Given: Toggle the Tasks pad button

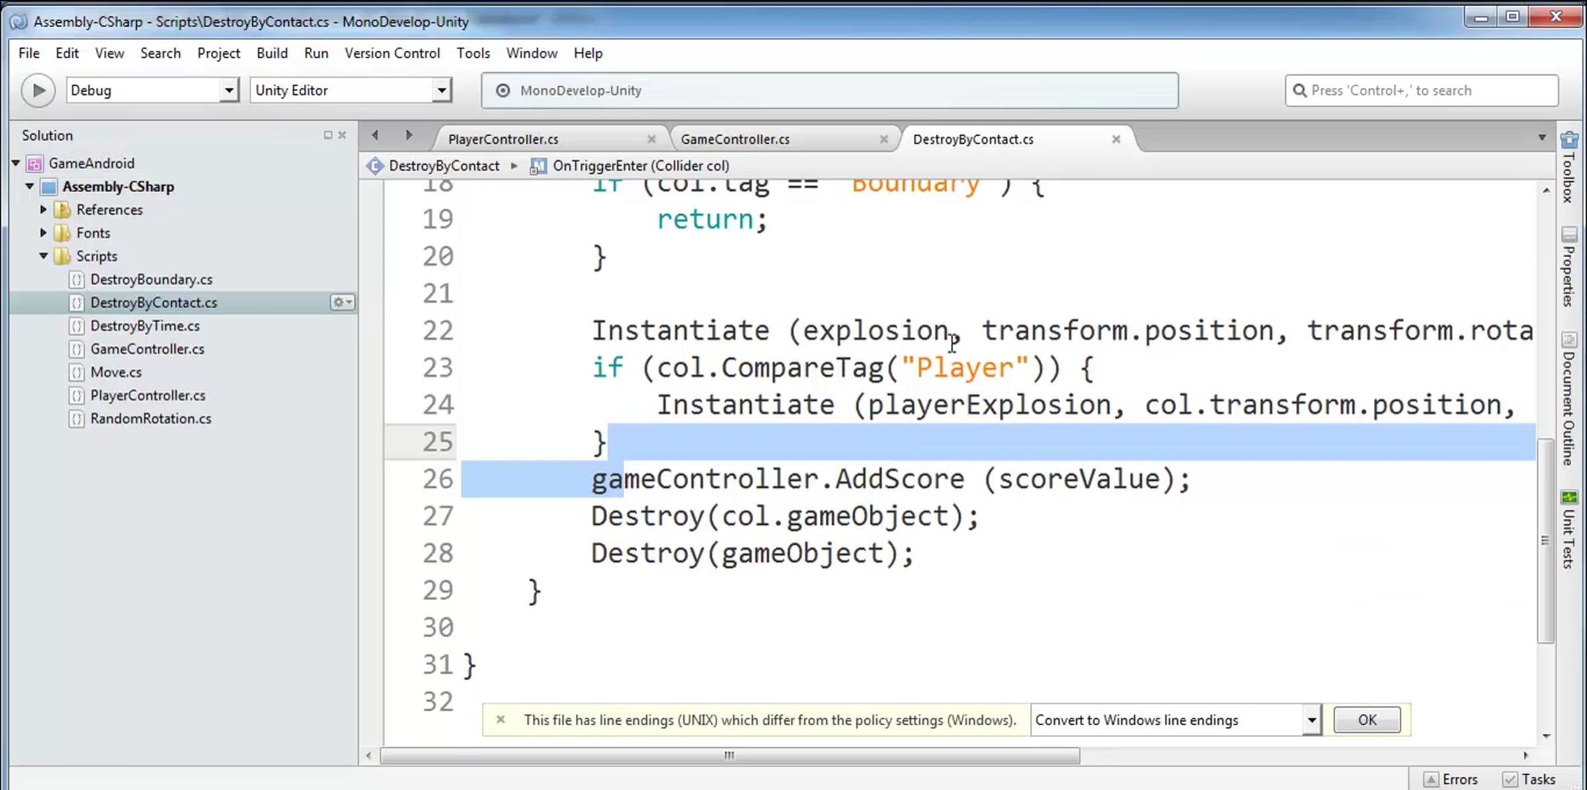Looking at the screenshot, I should click(1529, 779).
